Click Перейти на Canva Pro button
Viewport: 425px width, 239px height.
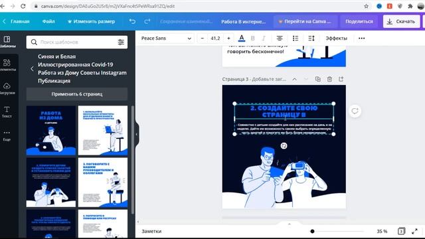click(x=305, y=21)
